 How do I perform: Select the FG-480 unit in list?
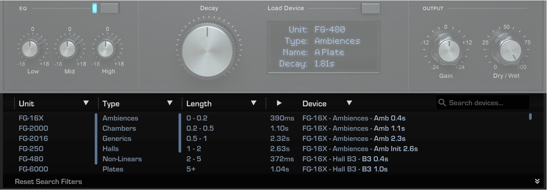click(31, 159)
